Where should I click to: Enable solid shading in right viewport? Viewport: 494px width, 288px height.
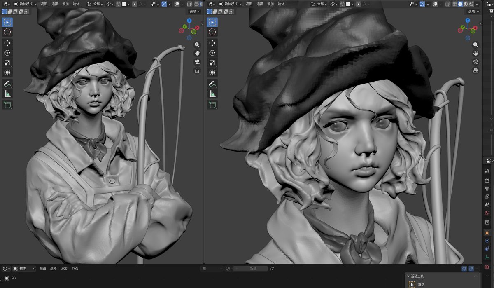click(x=461, y=4)
